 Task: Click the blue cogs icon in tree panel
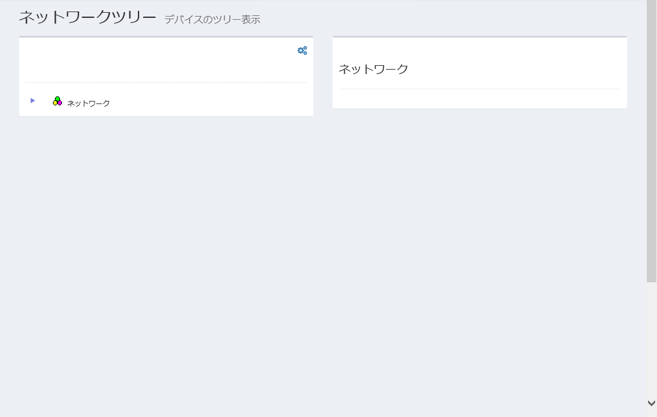point(302,50)
